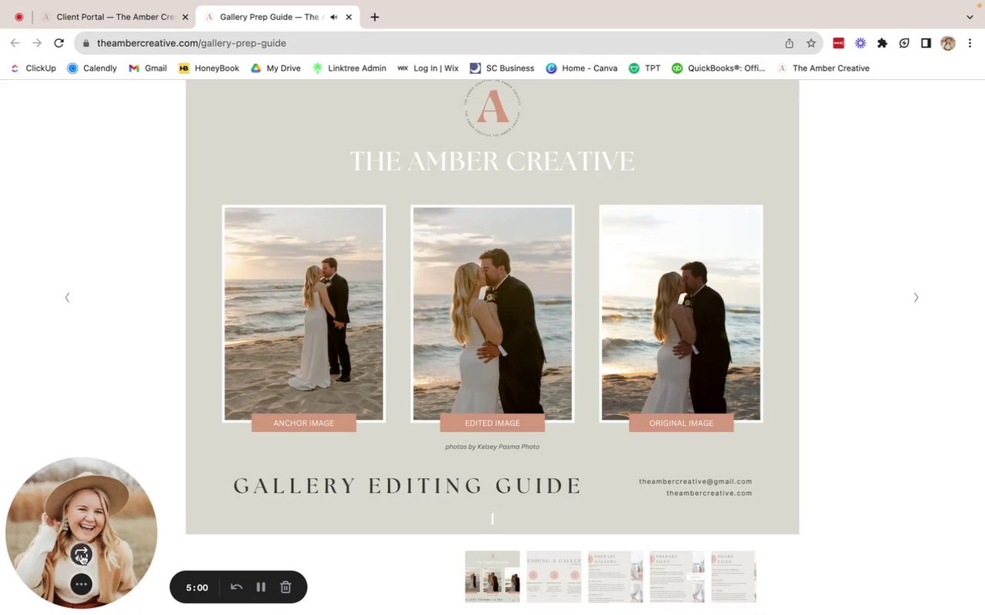Go back using the browser back arrow
Screen dimensions: 985x615
[x=15, y=43]
